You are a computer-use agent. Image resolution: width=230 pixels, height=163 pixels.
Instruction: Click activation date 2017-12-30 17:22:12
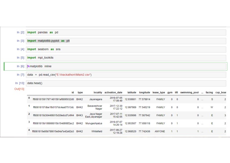pyautogui.click(x=116, y=108)
